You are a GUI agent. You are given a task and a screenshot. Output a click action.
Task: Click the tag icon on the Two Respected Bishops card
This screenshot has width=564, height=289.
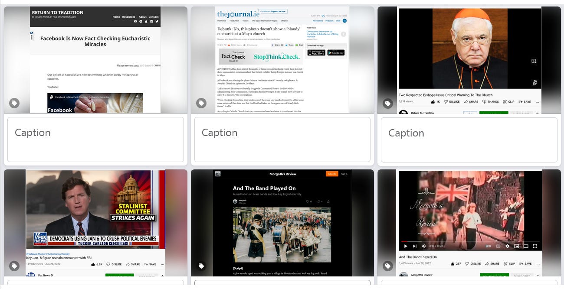387,103
